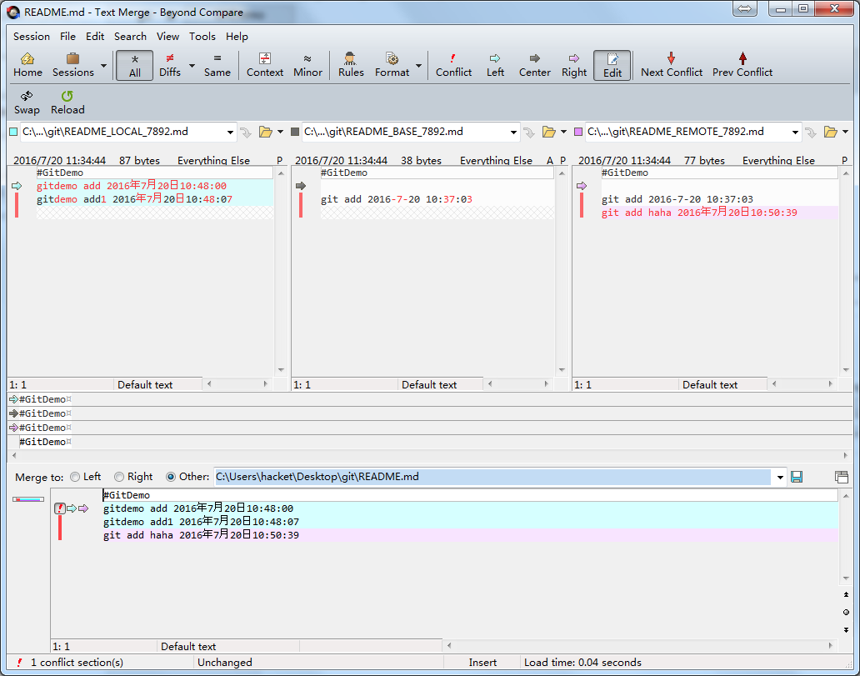860x676 pixels.
Task: Click the red conflict marker in output
Action: point(60,509)
